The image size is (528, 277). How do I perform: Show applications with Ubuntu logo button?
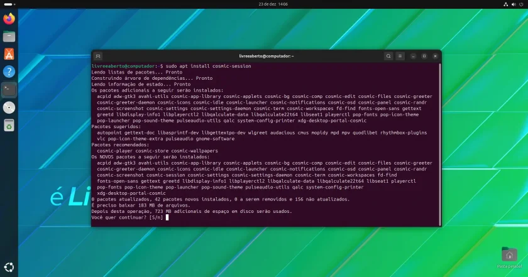[9, 268]
